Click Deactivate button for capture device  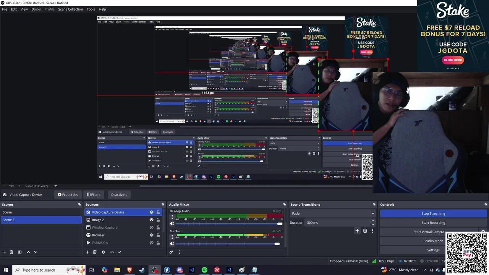click(119, 195)
